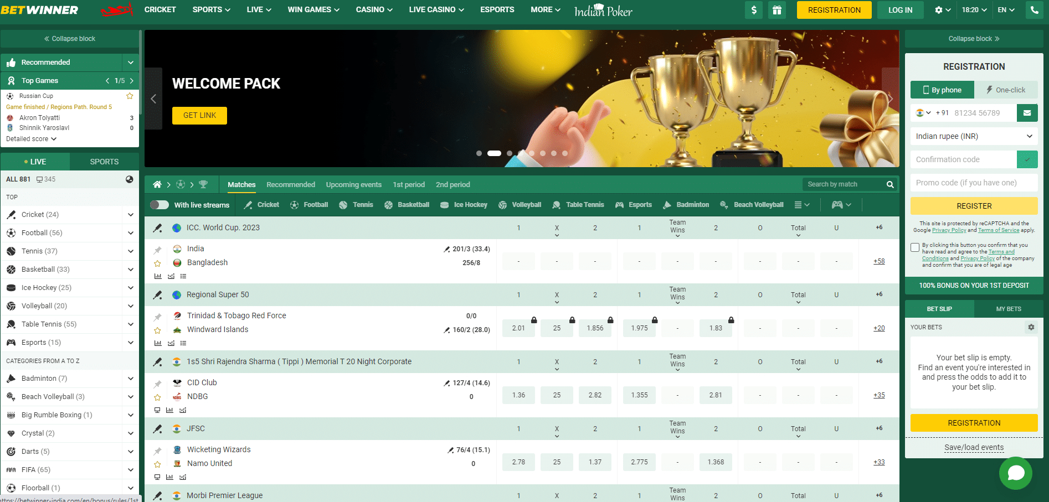The width and height of the screenshot is (1049, 502).
Task: Pin the CID Club vs NDBG match
Action: [157, 384]
